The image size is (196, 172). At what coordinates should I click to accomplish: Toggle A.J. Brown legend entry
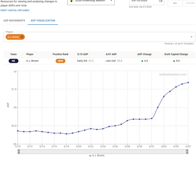pyautogui.click(x=97, y=155)
